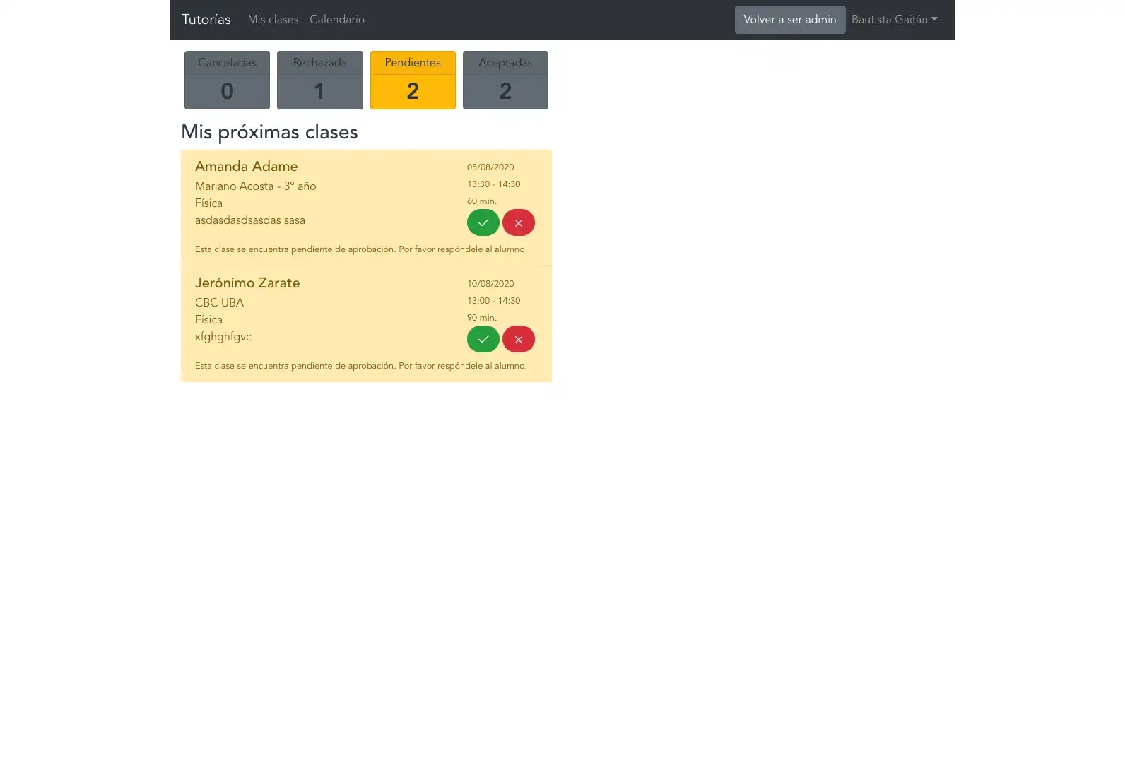
Task: Click the time 13:30 - 14:30
Action: [x=493, y=184]
